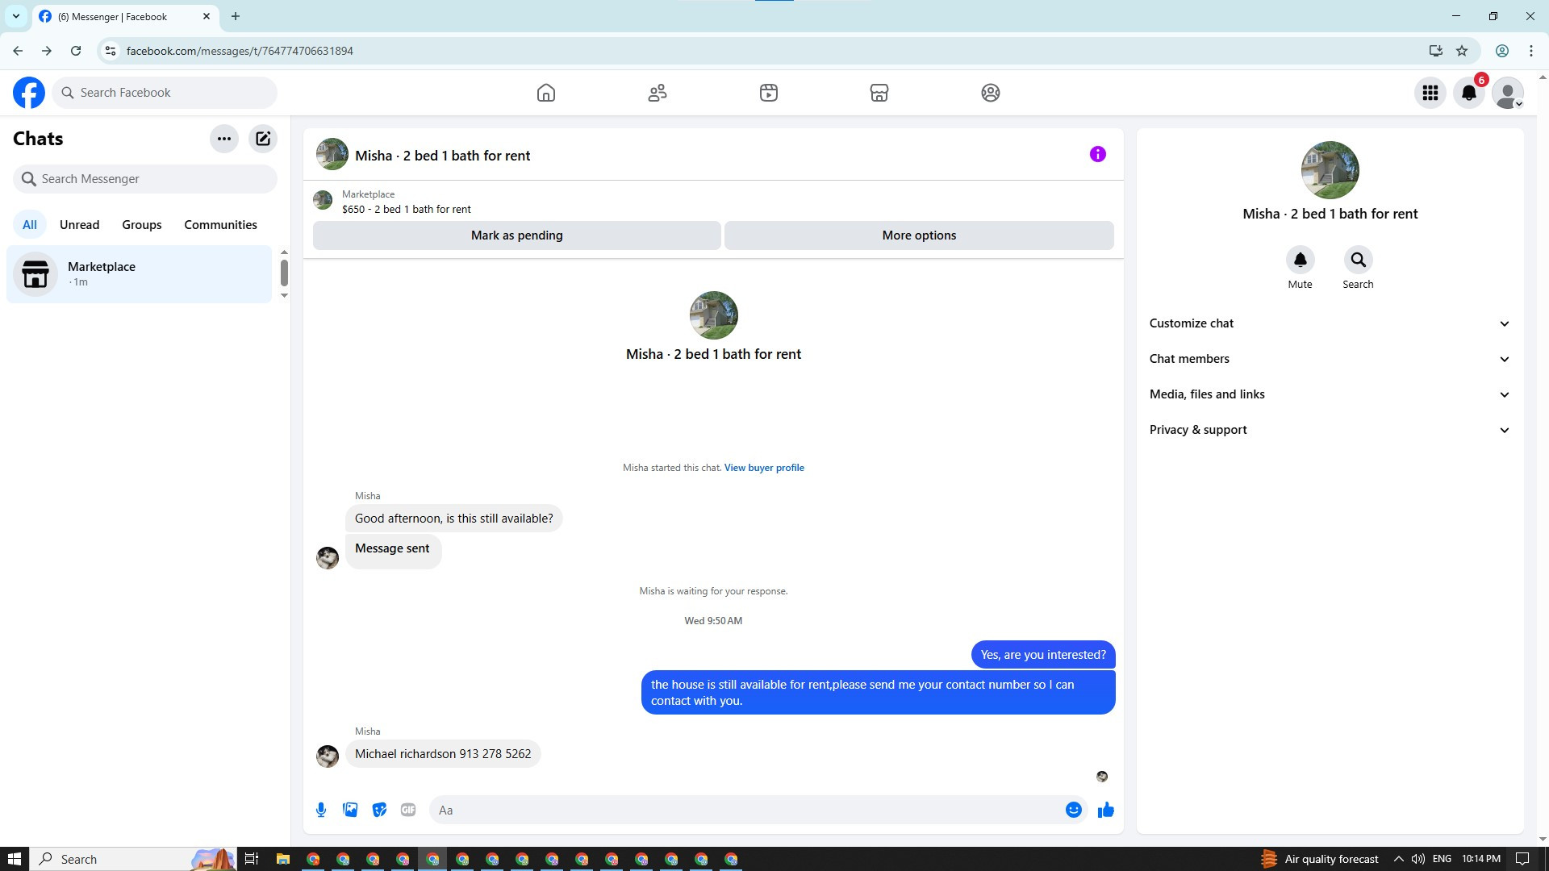
Task: Open the emoji picker in message box
Action: tap(1073, 810)
